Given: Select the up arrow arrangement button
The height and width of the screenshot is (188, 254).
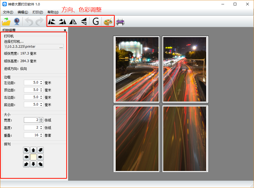Looking at the screenshot, I should click(x=33, y=150).
